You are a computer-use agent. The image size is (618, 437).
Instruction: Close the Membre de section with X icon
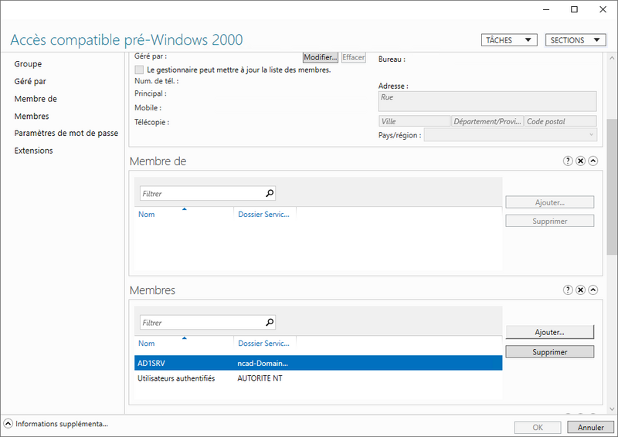580,161
